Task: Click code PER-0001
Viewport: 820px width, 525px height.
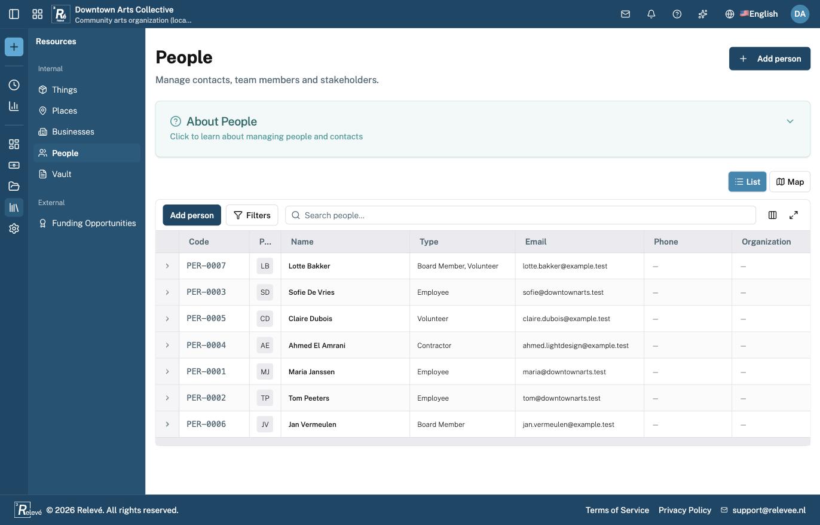Action: coord(206,371)
